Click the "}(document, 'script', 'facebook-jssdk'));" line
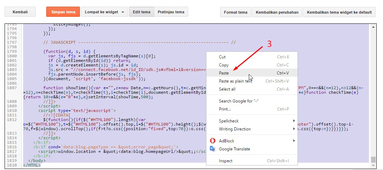 pos(94,79)
